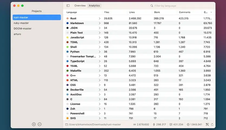Switch to the Analytics tab
Viewport: 226px width, 130px height.
pos(94,6)
